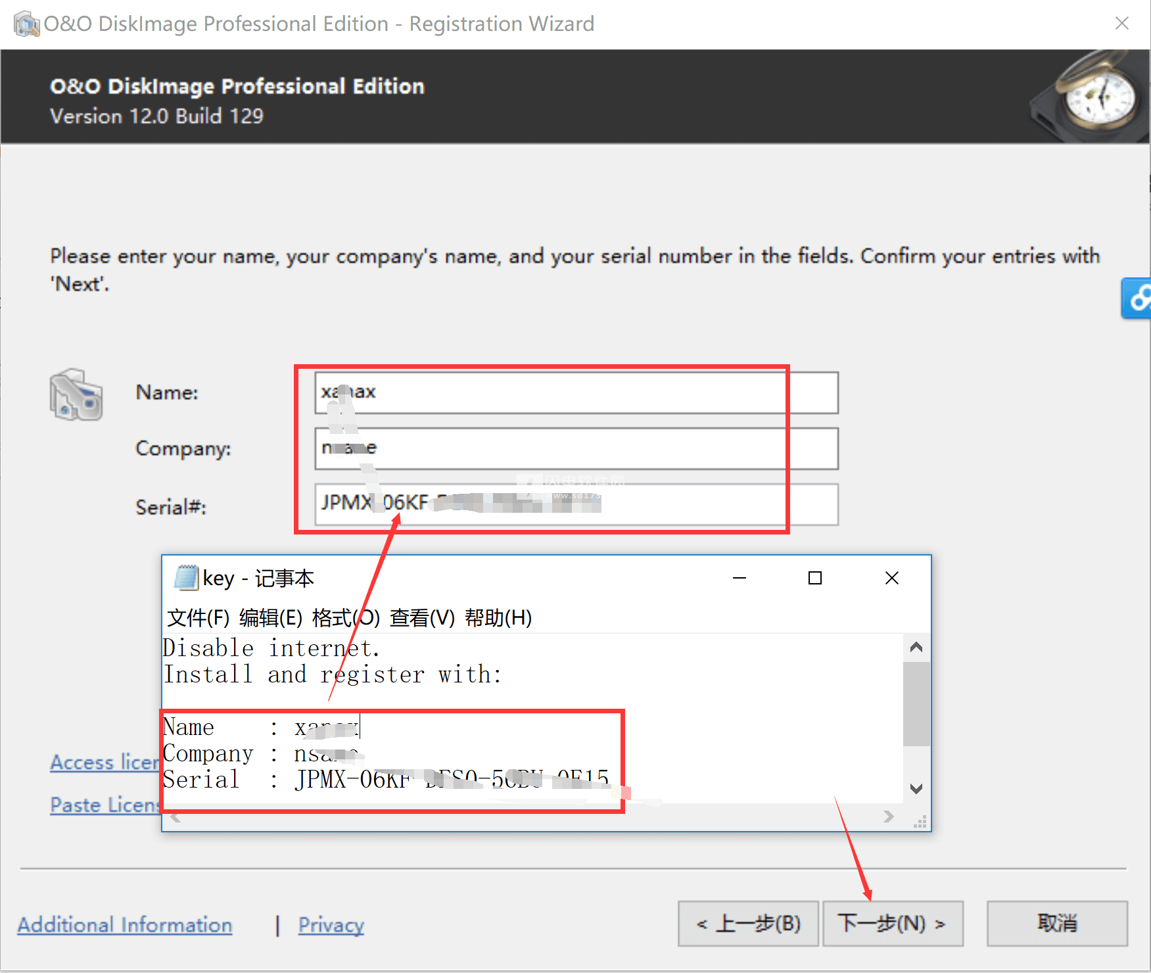Maximize the key Notepad window

pyautogui.click(x=815, y=578)
